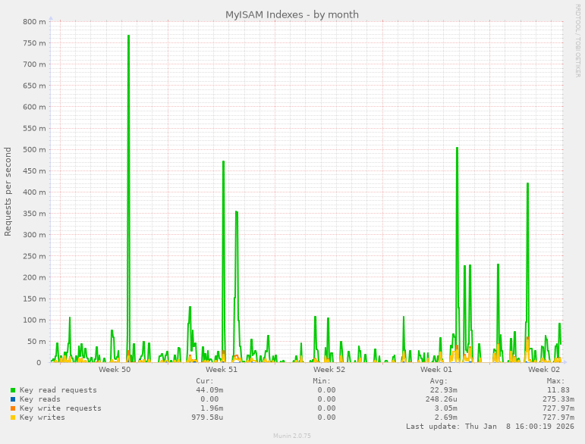
Task: Click the current value 1.96m
Action: tap(212, 408)
